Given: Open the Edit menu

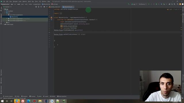Looking at the screenshot, I should pyautogui.click(x=7, y=1).
